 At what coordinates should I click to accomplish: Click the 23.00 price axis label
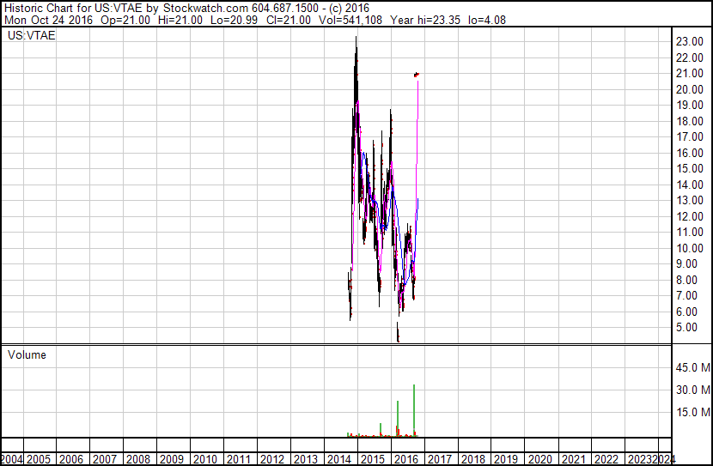coord(689,41)
